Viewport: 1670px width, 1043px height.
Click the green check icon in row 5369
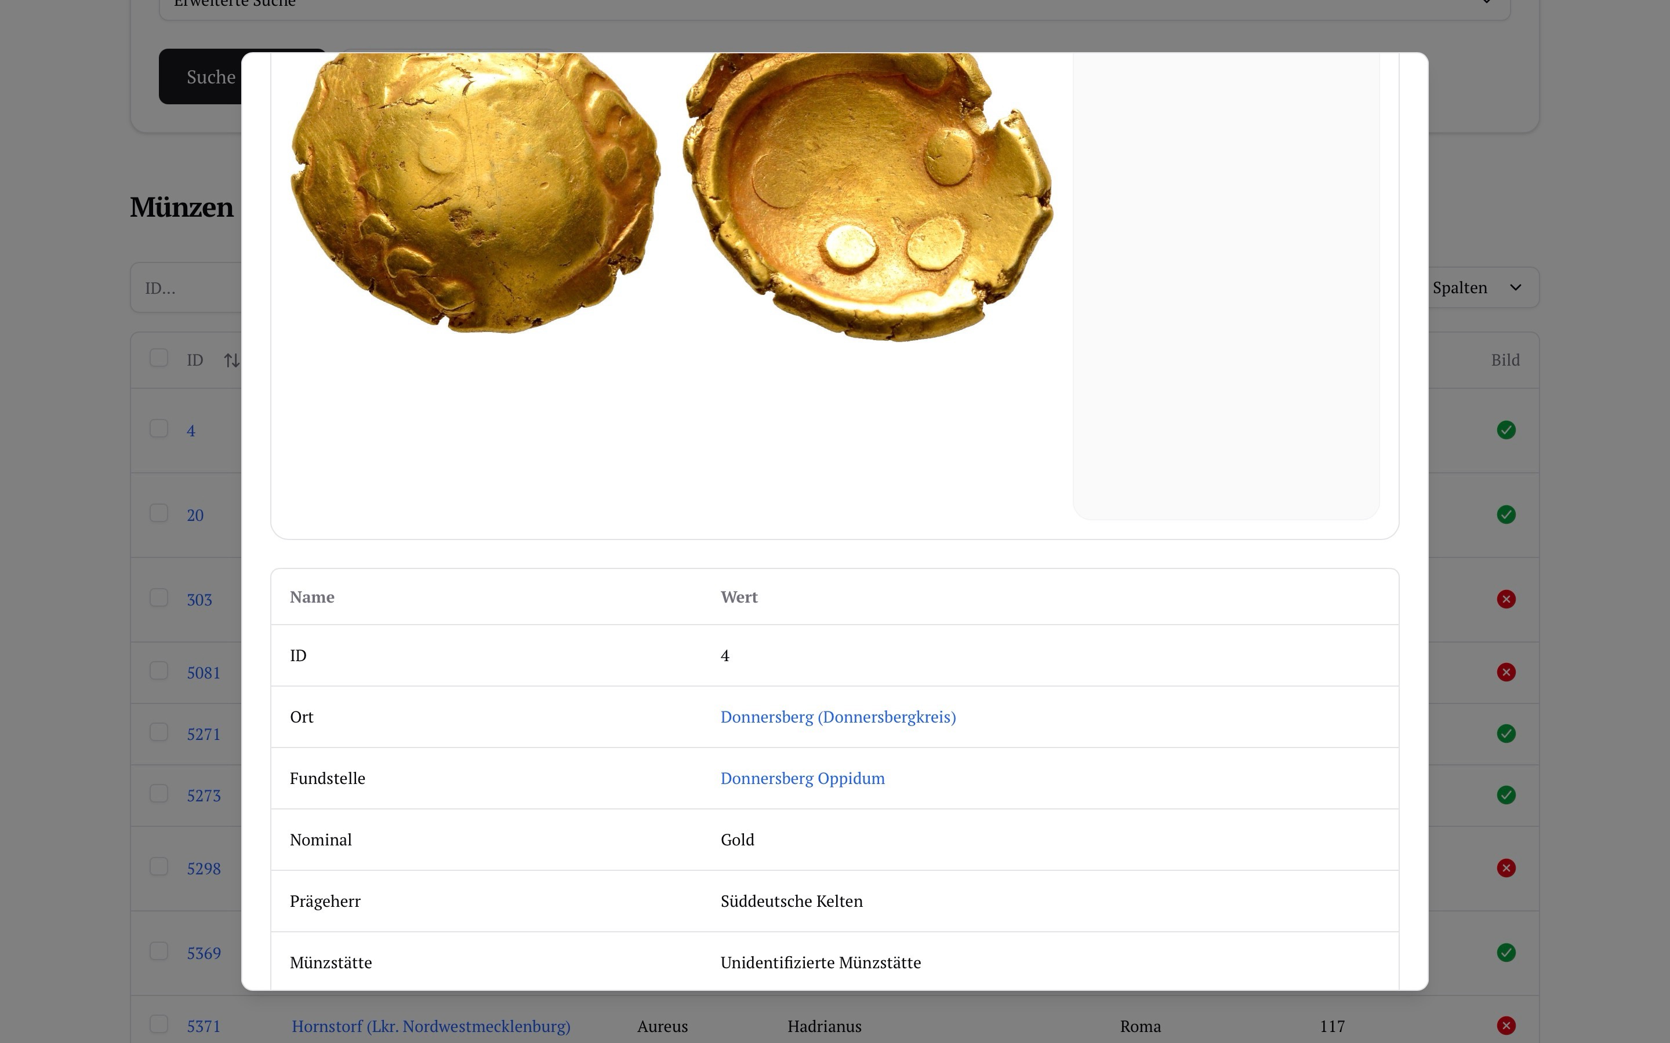click(1506, 953)
